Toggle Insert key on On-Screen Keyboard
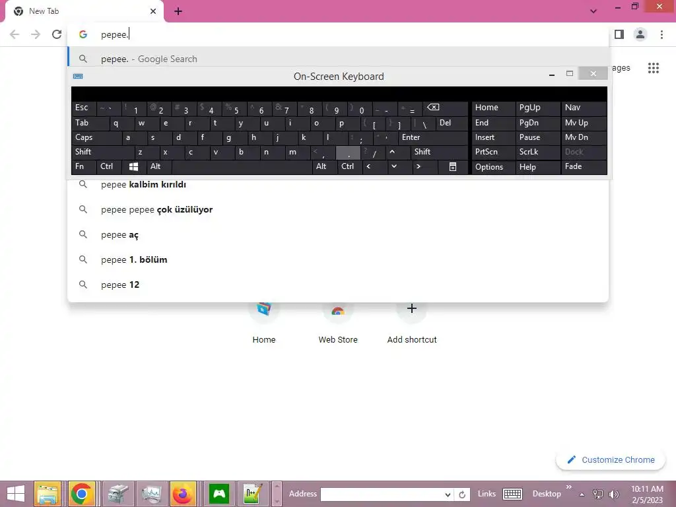 tap(493, 137)
